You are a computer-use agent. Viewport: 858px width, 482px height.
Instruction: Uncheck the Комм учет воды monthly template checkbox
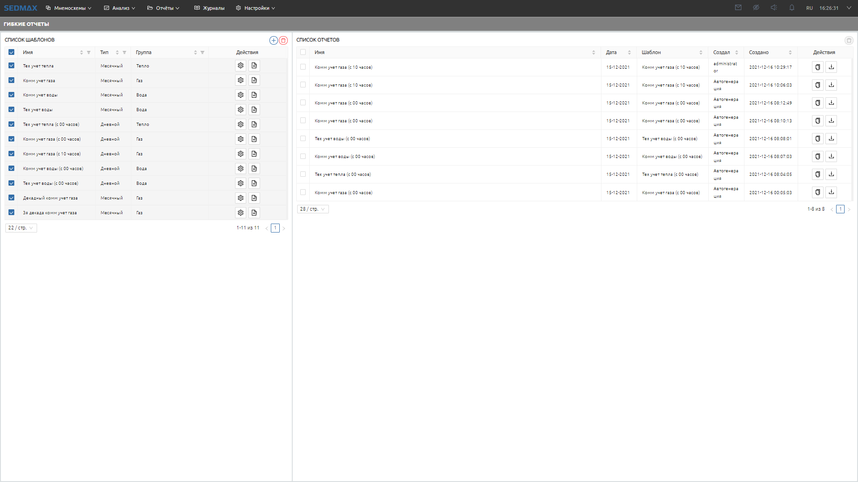pyautogui.click(x=12, y=95)
